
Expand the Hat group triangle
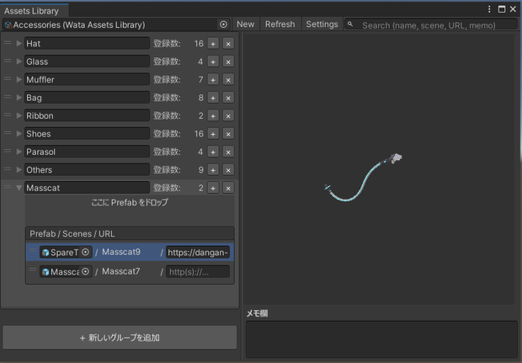coord(19,43)
